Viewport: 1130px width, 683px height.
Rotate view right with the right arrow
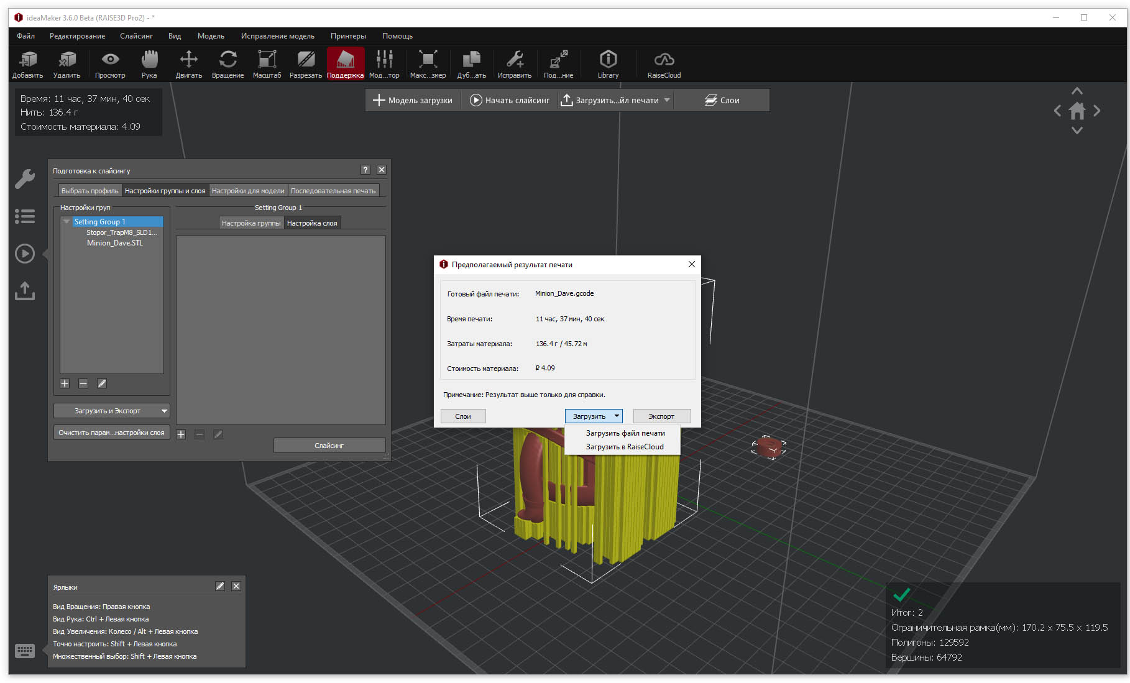coord(1097,111)
